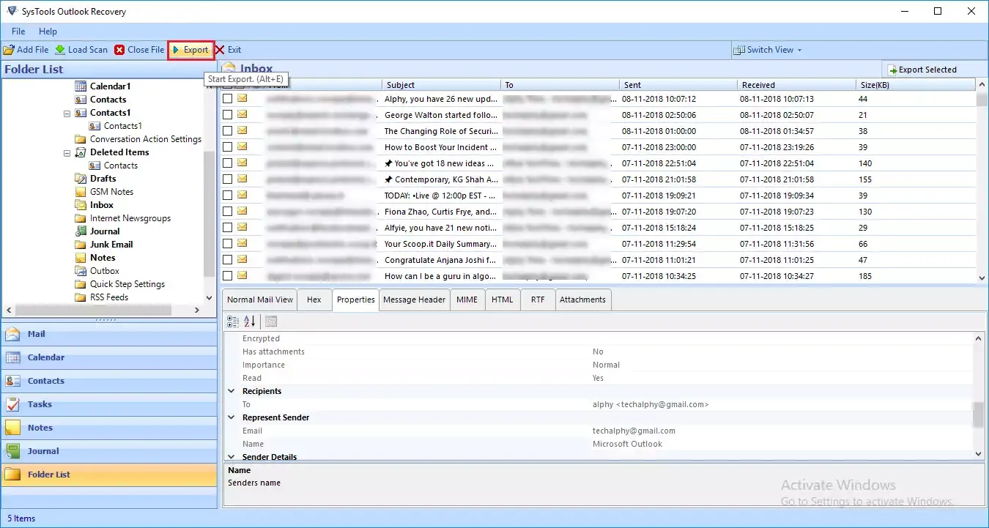Open the Mail navigation pane
Image resolution: width=989 pixels, height=528 pixels.
coord(109,334)
